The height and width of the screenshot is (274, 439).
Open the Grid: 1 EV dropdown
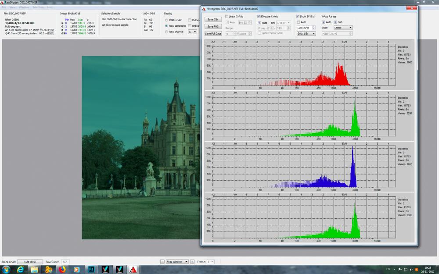point(306,34)
